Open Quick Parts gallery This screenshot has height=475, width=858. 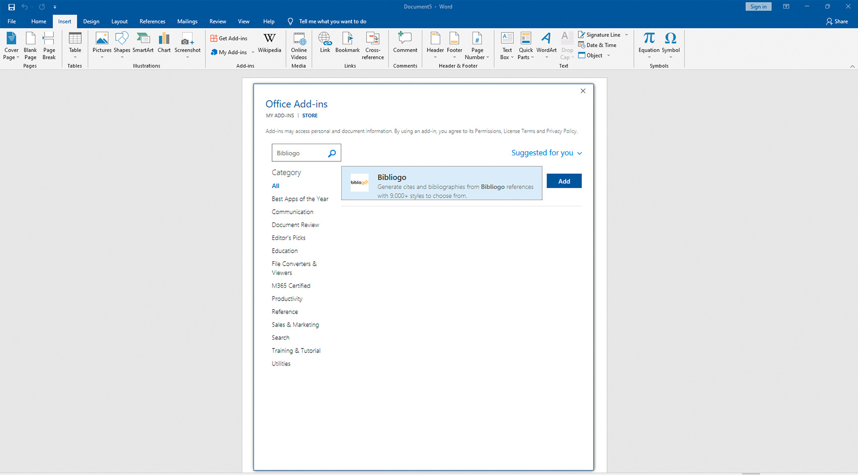[x=526, y=46]
